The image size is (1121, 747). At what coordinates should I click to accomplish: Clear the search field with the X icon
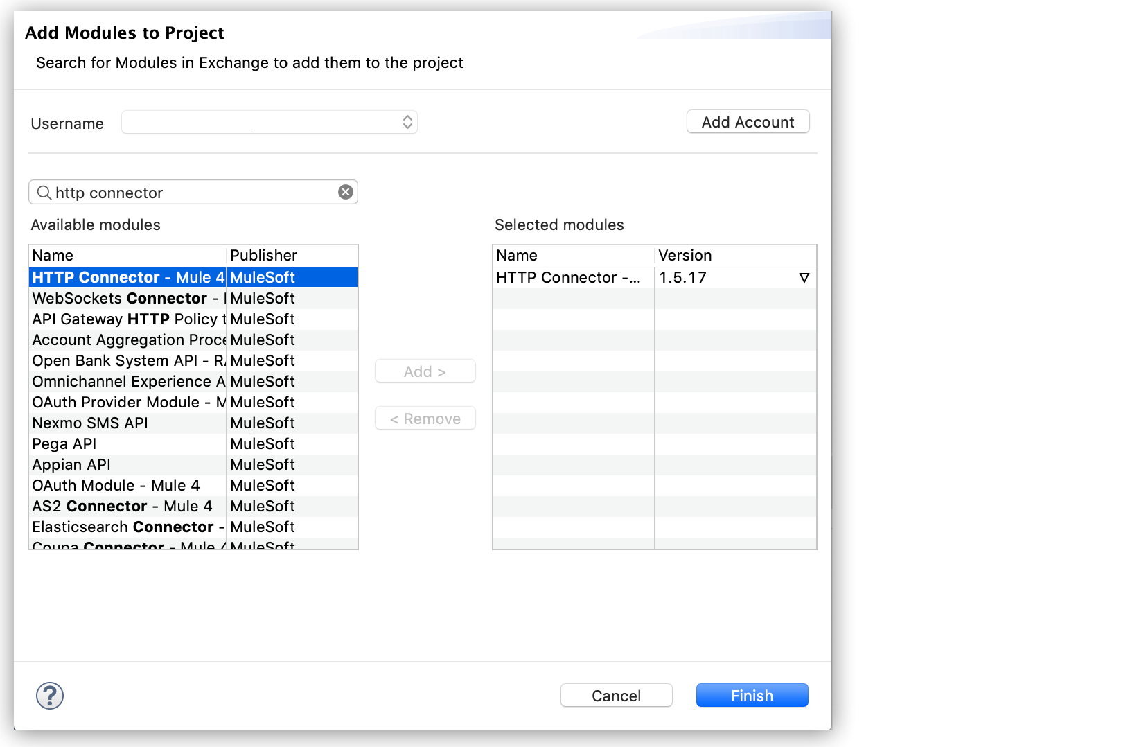[x=345, y=192]
